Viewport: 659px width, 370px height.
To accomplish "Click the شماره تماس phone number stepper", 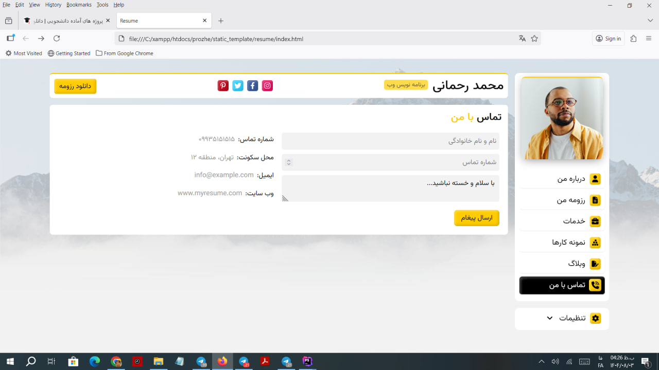I will pos(288,162).
